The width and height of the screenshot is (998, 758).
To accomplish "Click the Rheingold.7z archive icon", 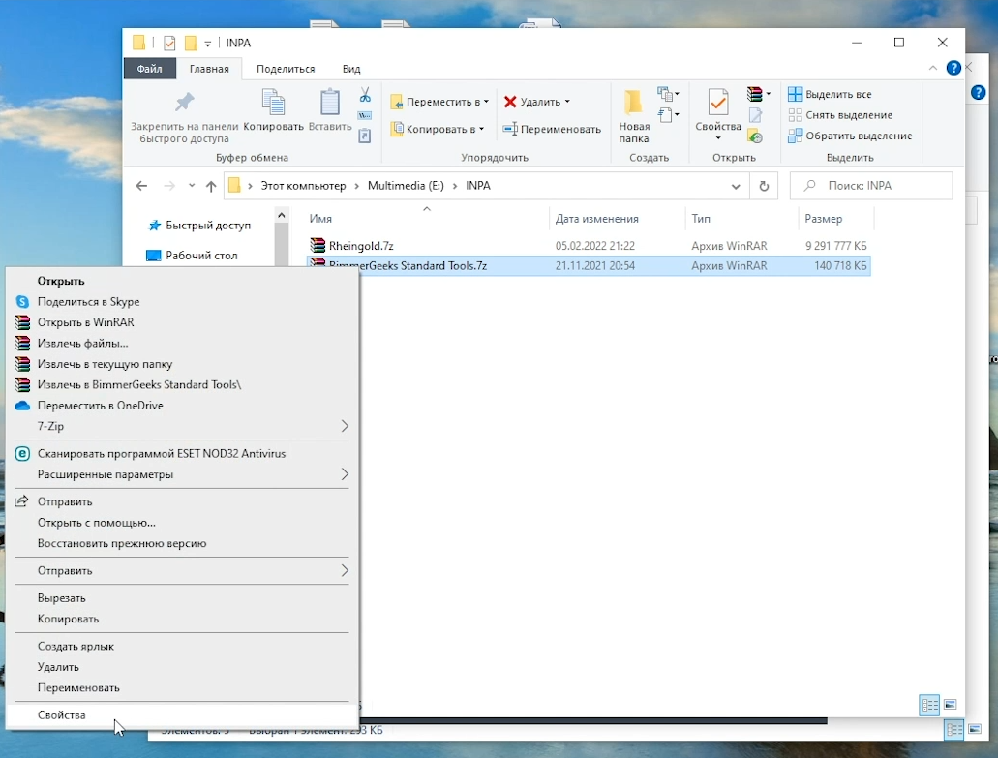I will tap(317, 245).
